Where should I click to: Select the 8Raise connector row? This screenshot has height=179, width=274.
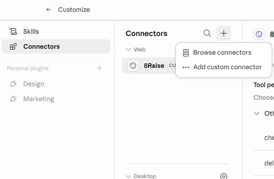click(x=149, y=66)
